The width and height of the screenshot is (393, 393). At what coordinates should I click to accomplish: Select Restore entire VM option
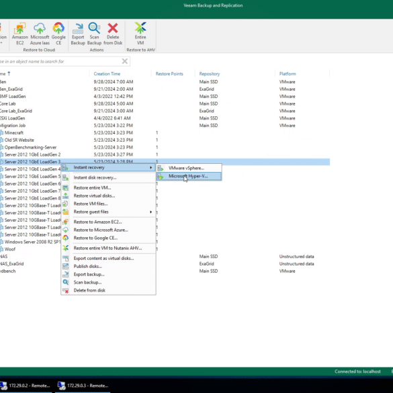pyautogui.click(x=108, y=187)
